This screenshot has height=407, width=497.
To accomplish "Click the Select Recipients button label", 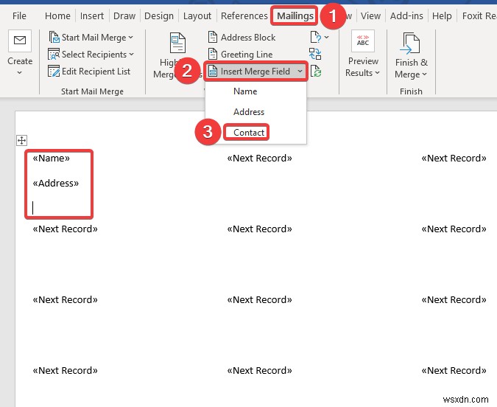I will (x=94, y=55).
